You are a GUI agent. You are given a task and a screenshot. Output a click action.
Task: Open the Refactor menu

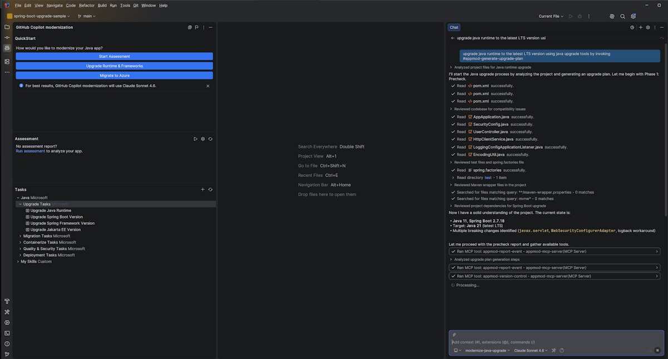[86, 5]
